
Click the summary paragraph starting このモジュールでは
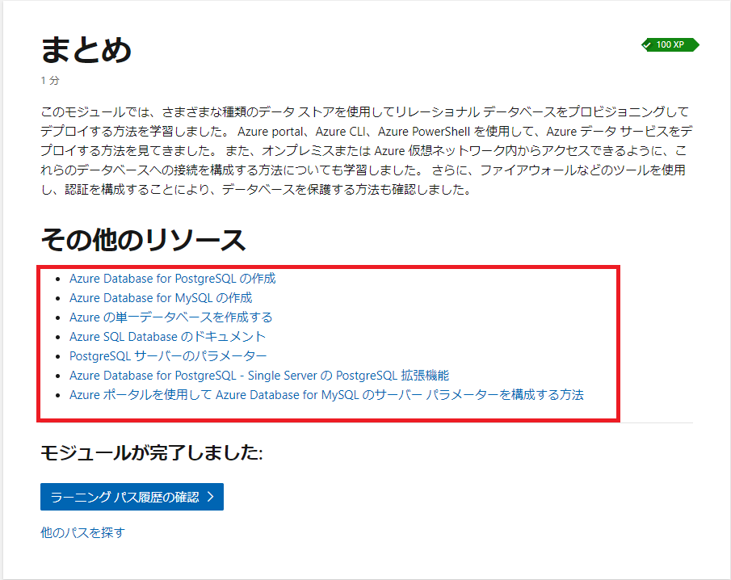(x=363, y=150)
